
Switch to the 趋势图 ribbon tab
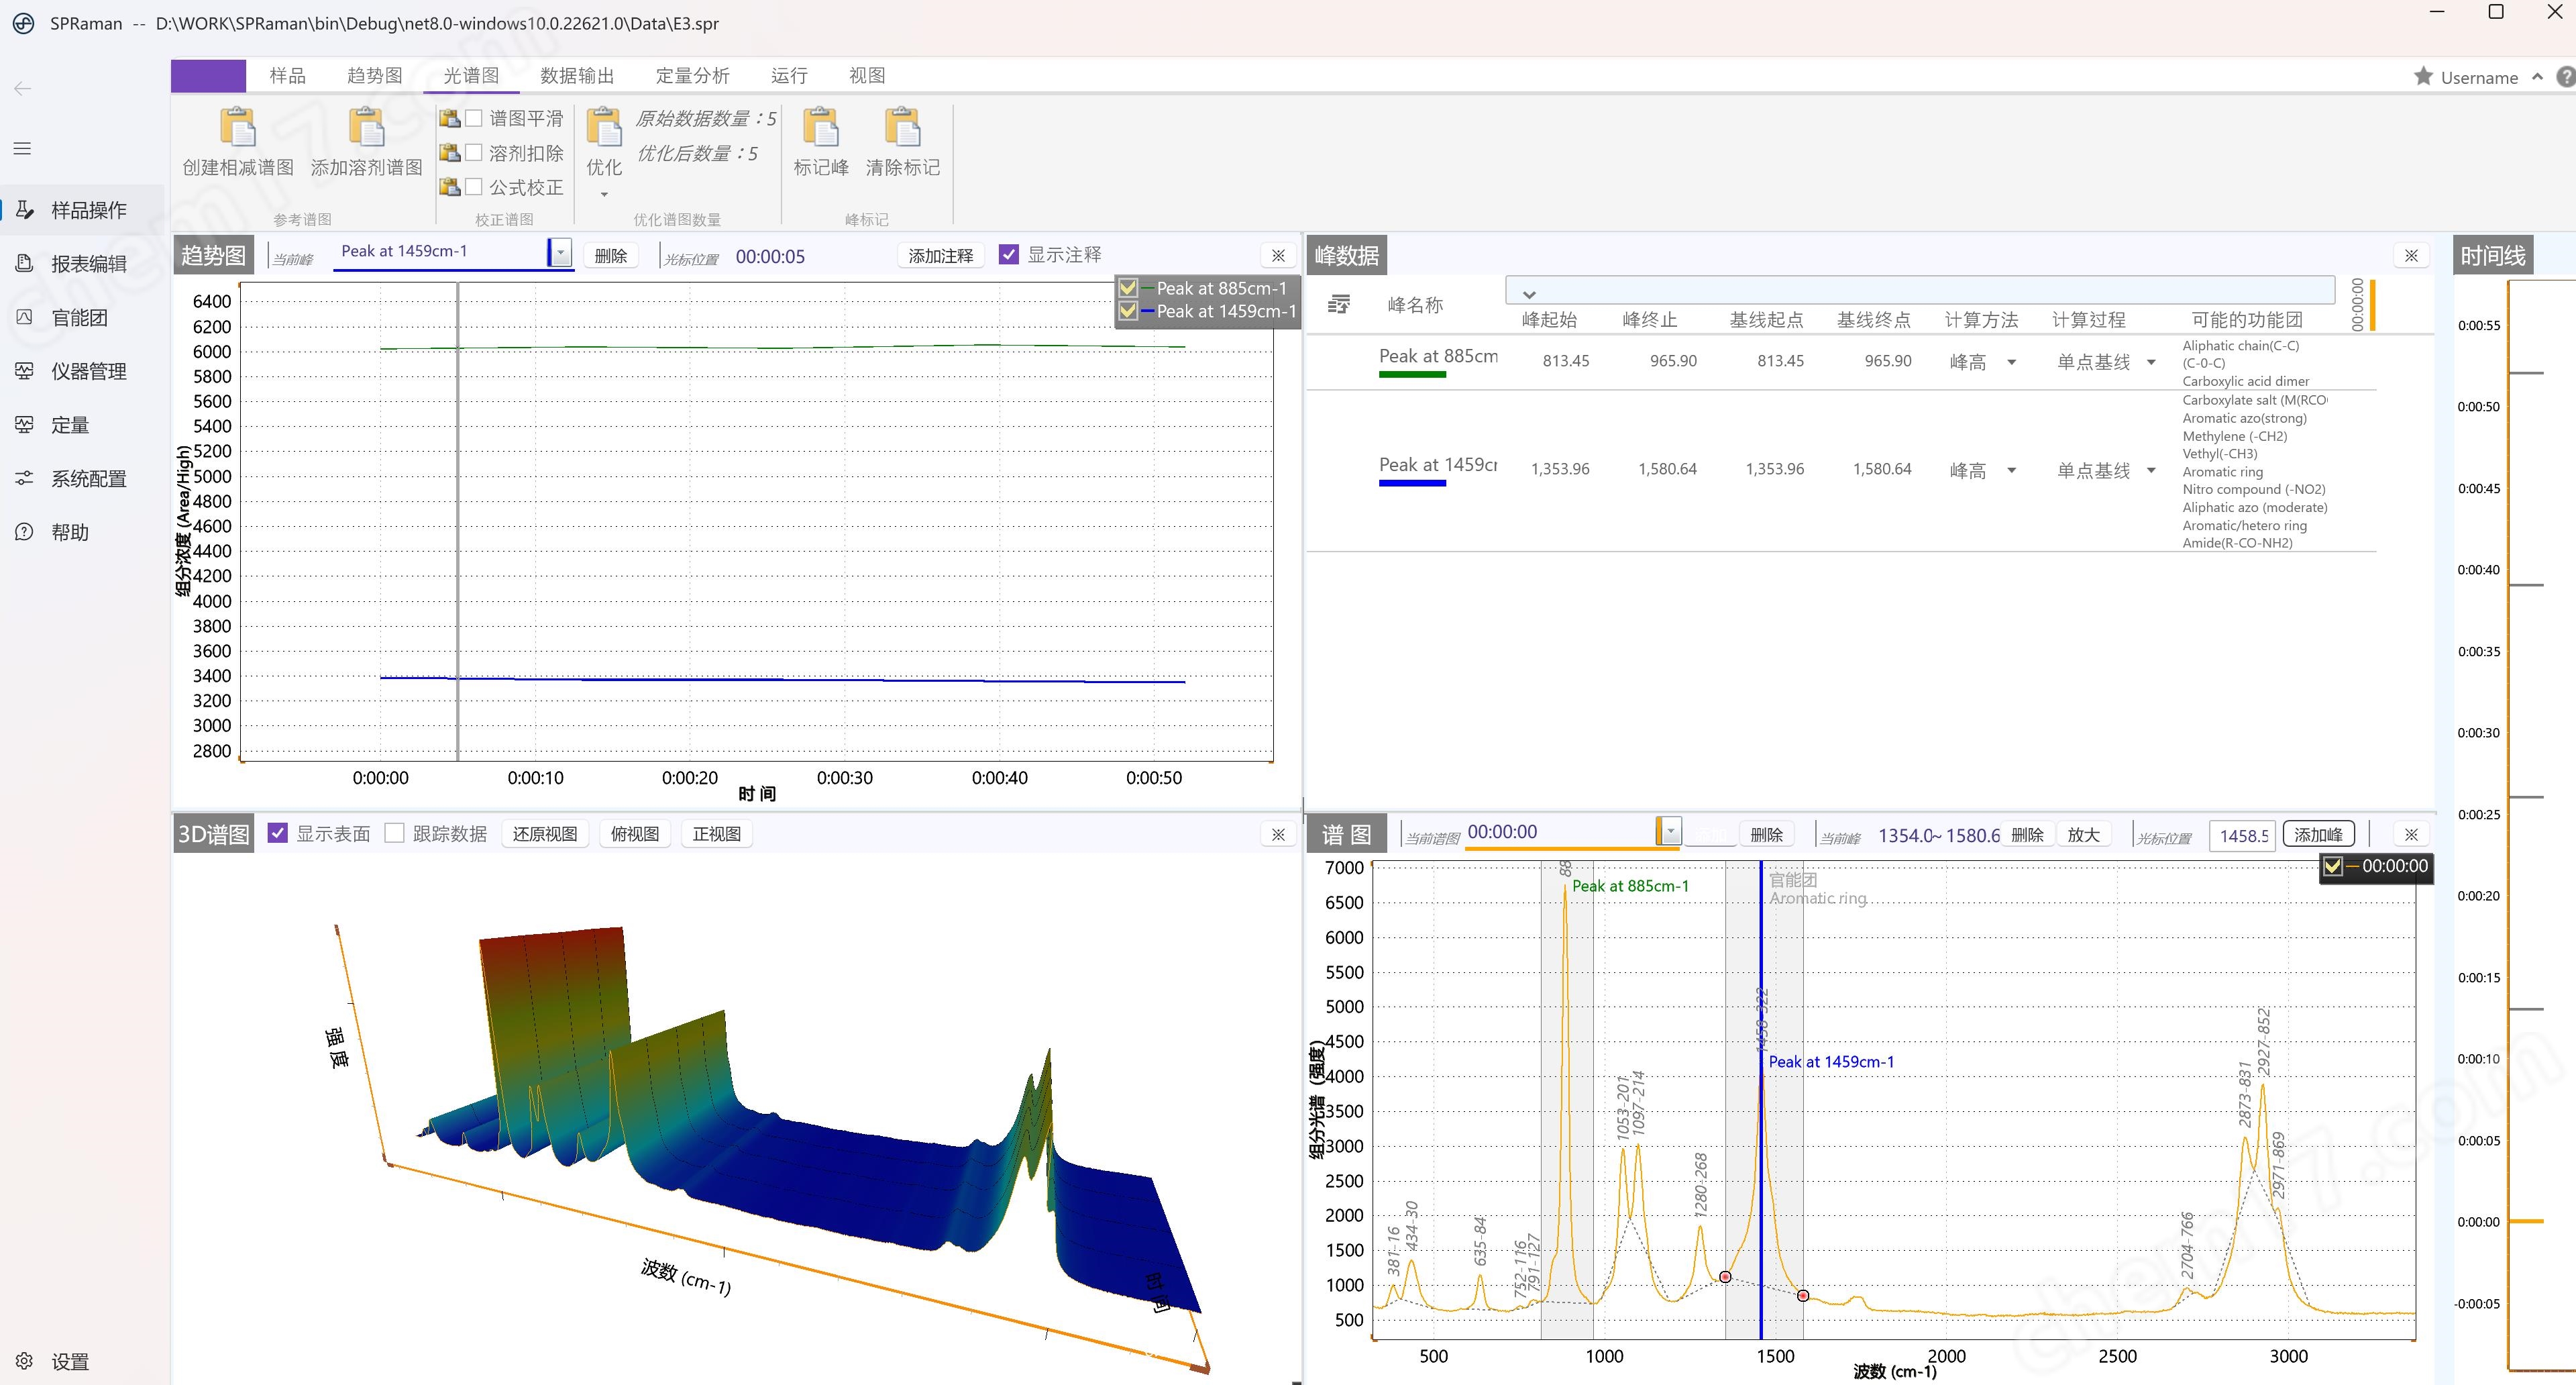coord(375,76)
